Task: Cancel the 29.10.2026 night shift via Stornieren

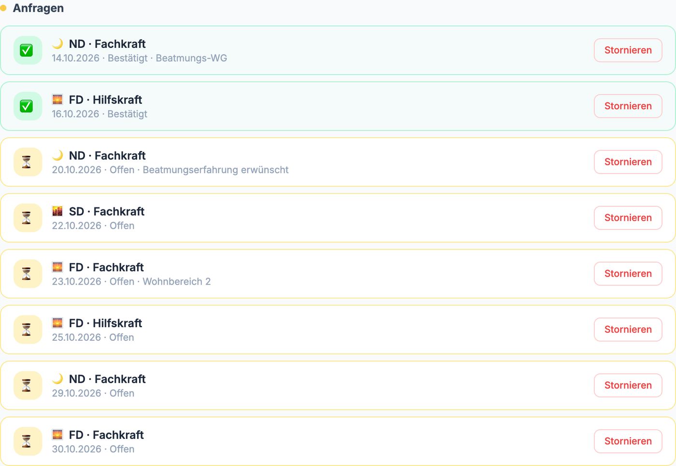Action: [x=628, y=385]
